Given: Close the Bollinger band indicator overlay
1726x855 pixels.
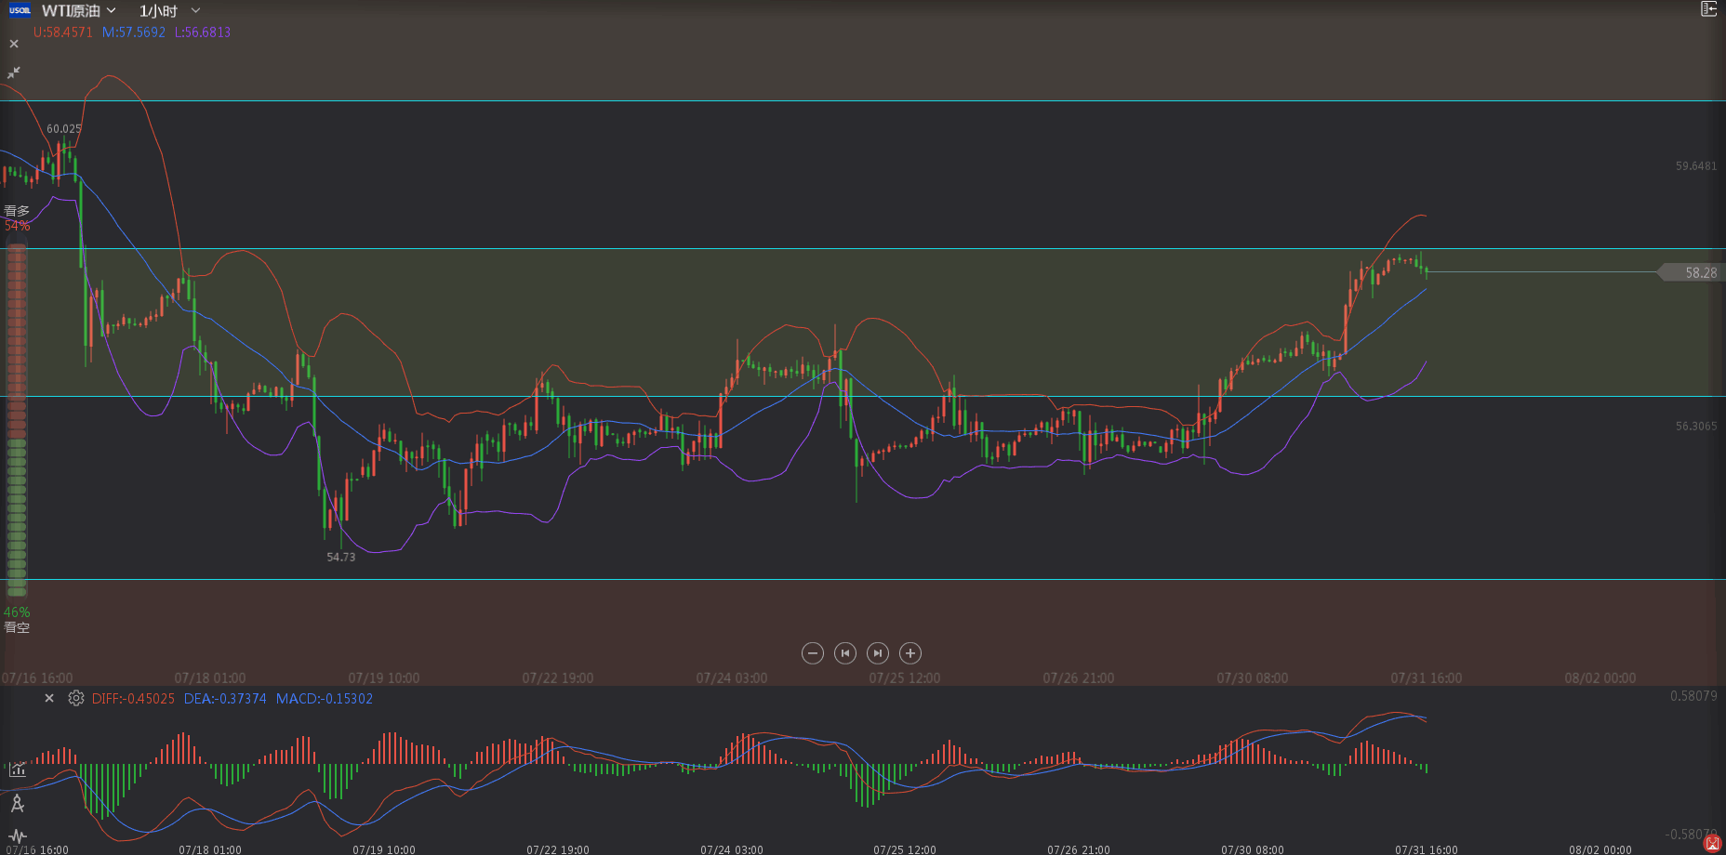Looking at the screenshot, I should pyautogui.click(x=14, y=44).
